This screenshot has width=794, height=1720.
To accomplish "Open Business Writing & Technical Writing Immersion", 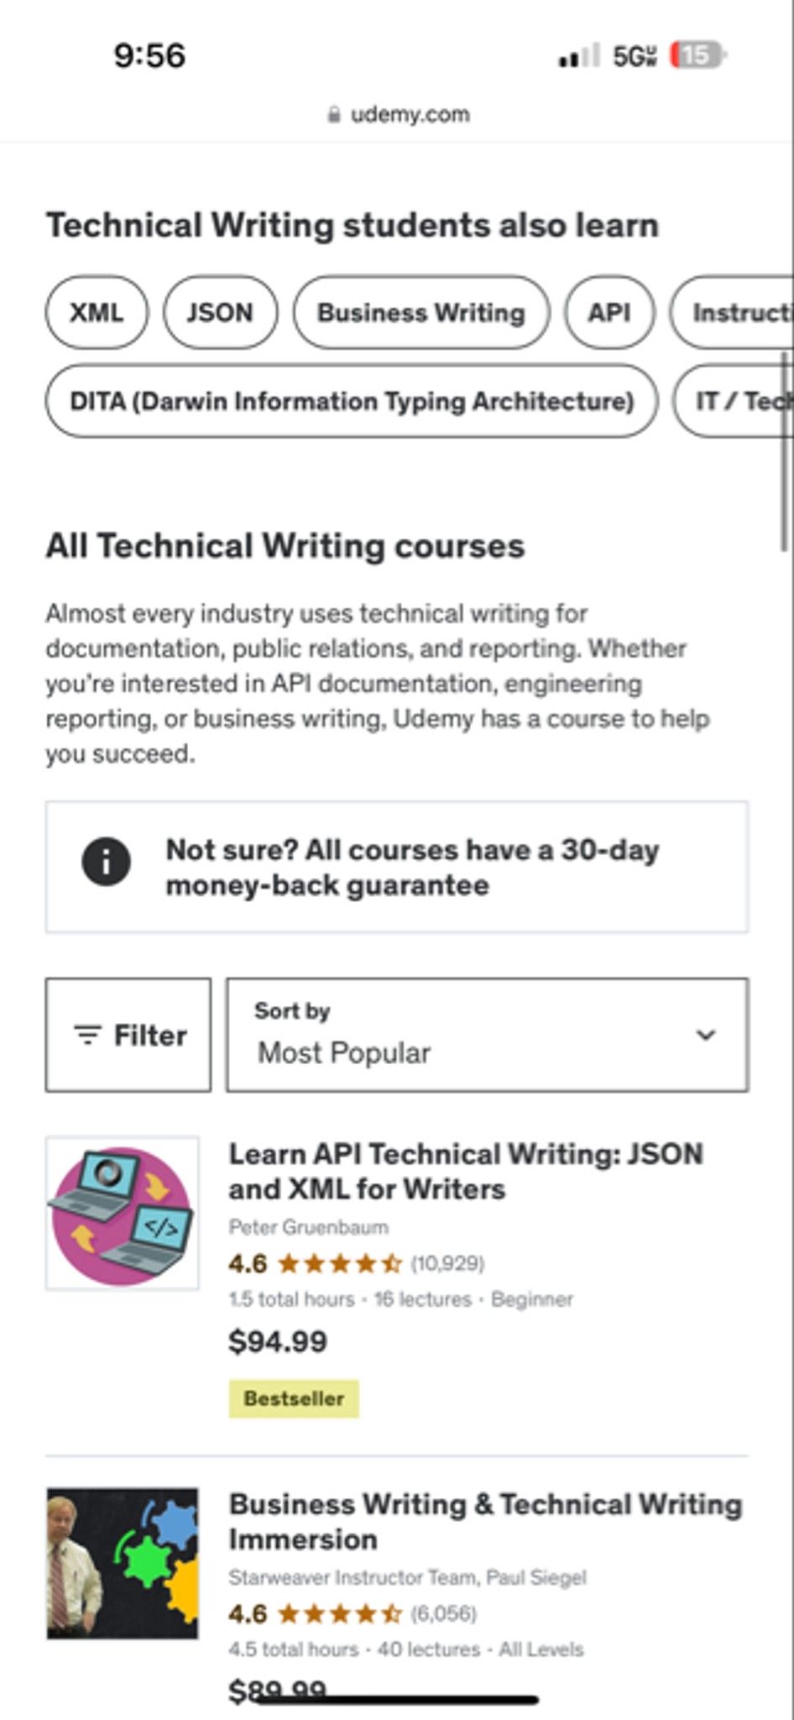I will tap(485, 1522).
